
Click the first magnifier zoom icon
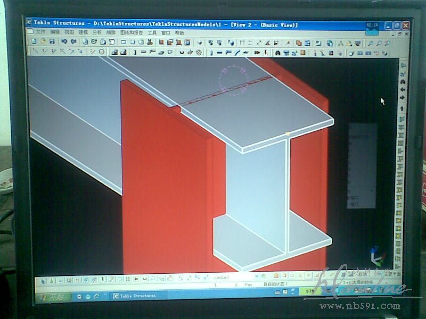pyautogui.click(x=370, y=43)
